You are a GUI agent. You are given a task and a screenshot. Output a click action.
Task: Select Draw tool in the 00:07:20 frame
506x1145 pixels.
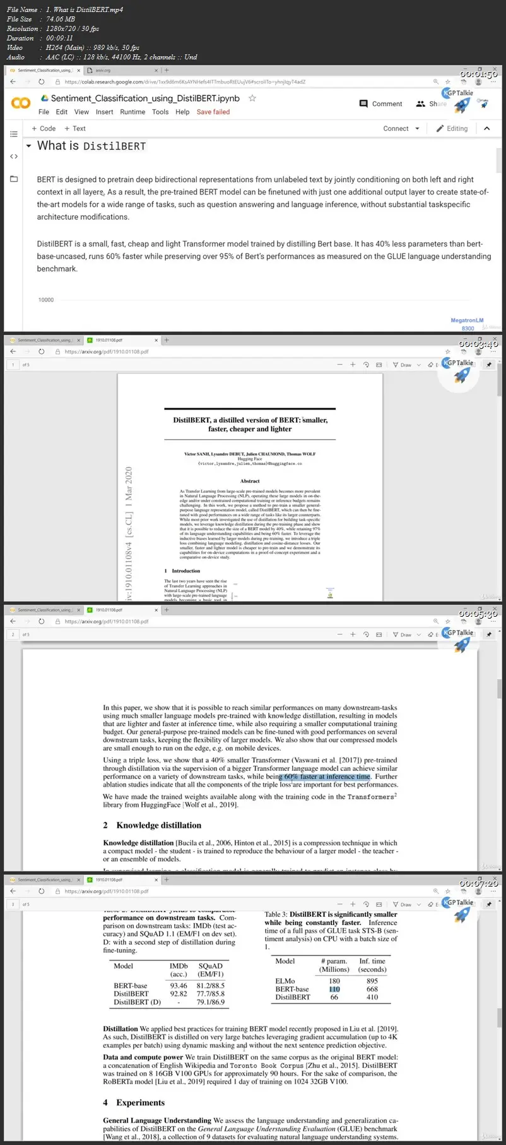[402, 904]
